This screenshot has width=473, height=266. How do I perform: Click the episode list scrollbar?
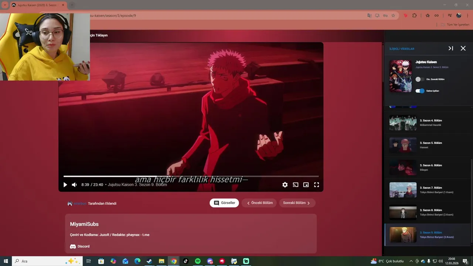pos(471,201)
